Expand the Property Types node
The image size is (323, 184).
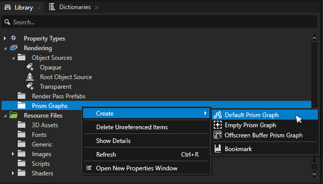tap(5, 38)
